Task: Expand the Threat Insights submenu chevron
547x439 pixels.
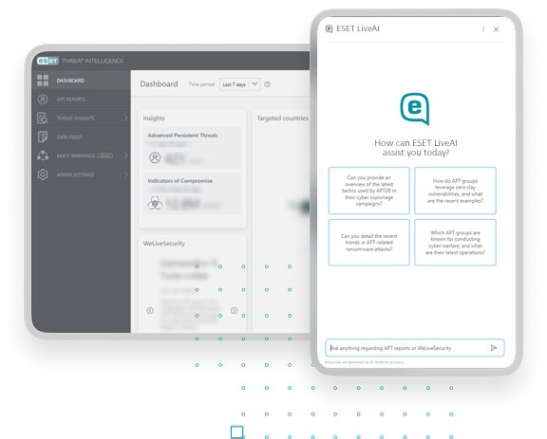Action: (x=125, y=119)
